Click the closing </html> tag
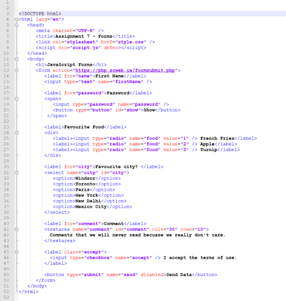The width and height of the screenshot is (286, 301). coord(29,292)
